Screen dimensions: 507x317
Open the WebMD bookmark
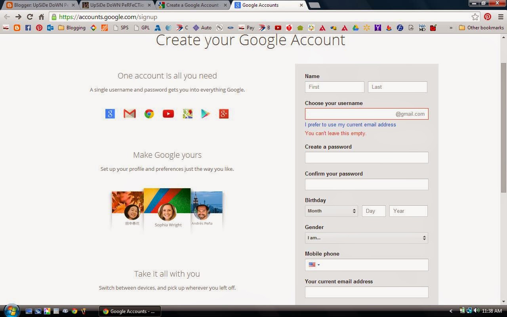[x=422, y=28]
